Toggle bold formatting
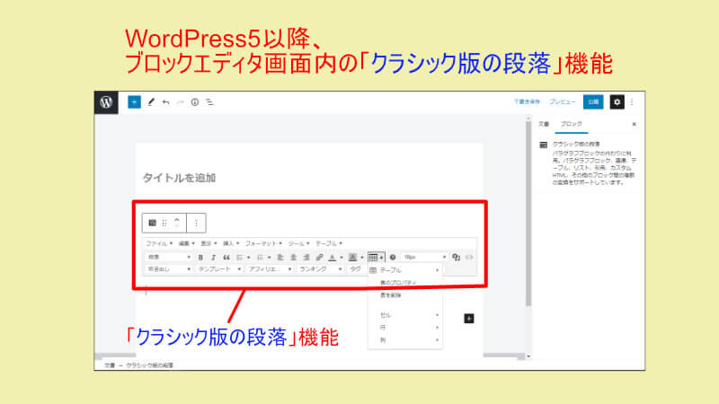Viewport: 719px width, 404px height. (200, 258)
